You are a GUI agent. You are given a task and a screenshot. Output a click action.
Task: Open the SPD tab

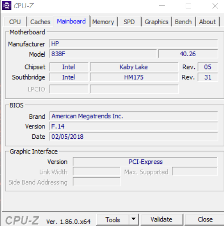pyautogui.click(x=129, y=22)
